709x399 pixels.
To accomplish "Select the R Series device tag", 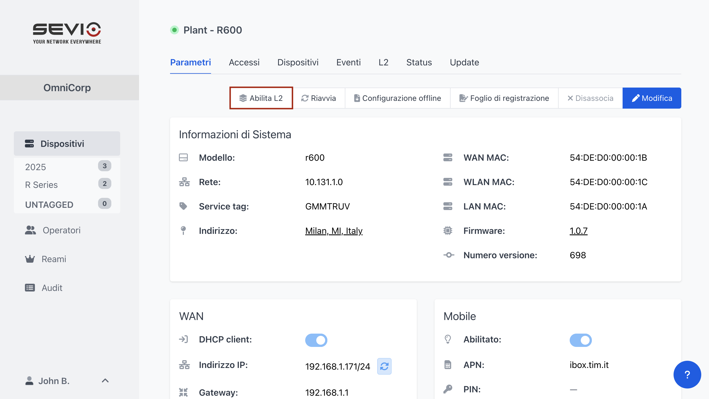I will (42, 185).
